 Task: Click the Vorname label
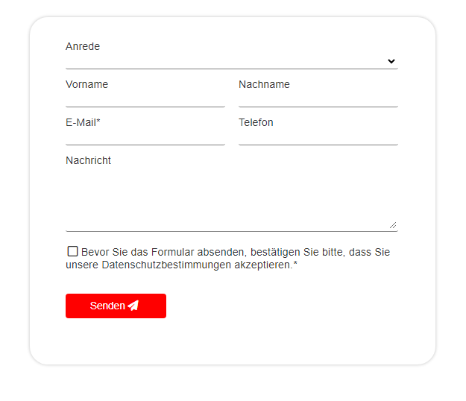click(x=86, y=84)
